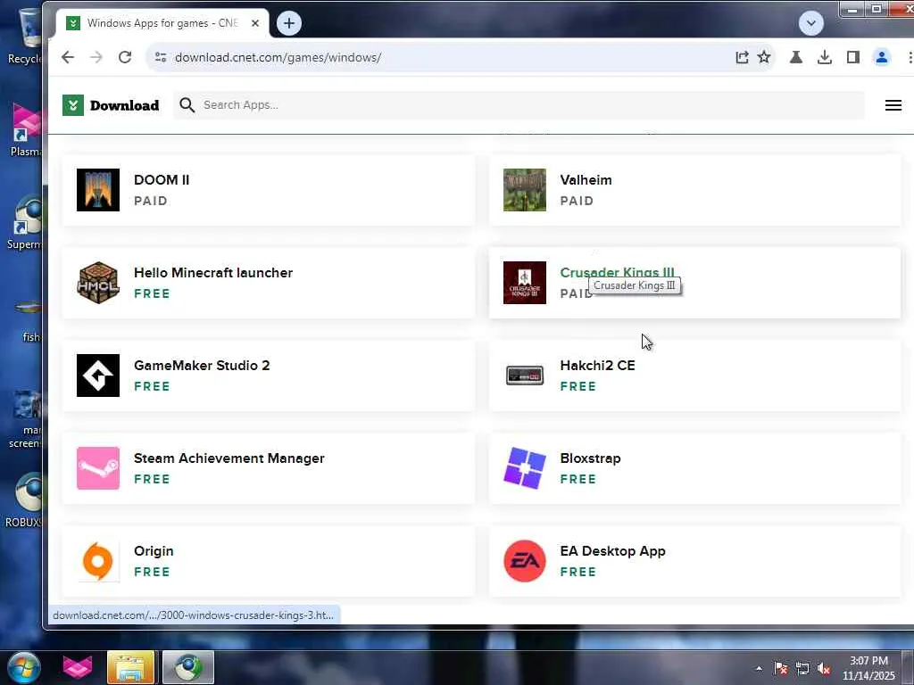This screenshot has width=914, height=685.
Task: Open site information icon in address bar
Action: [x=161, y=57]
